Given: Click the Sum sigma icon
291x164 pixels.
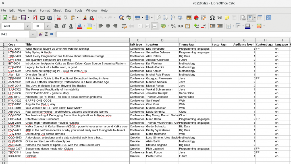Looking at the screenshot, I should coord(46,34).
